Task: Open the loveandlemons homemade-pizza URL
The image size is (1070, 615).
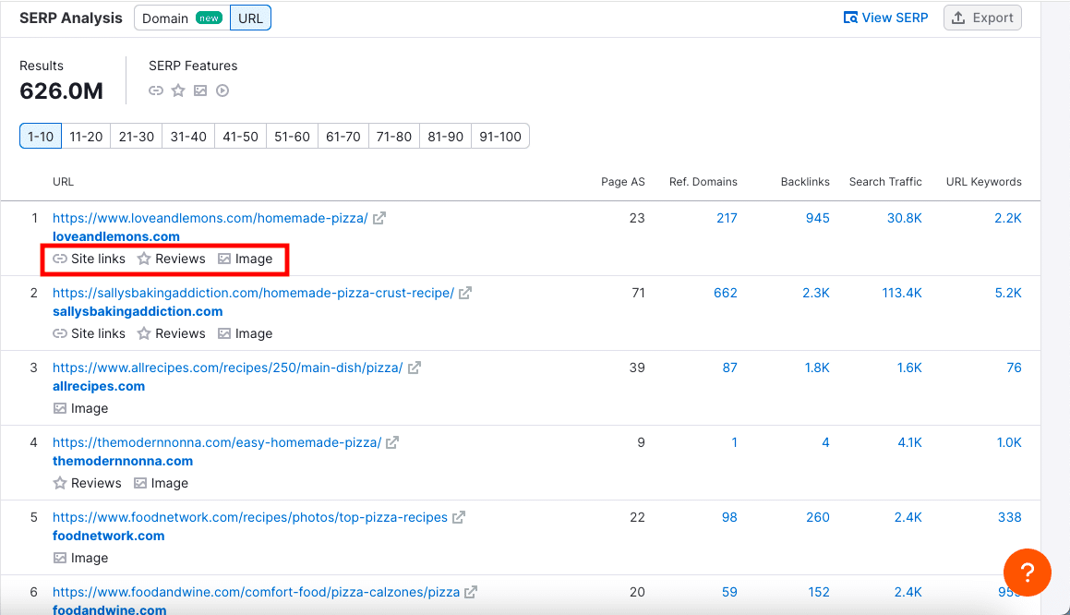Action: 210,219
